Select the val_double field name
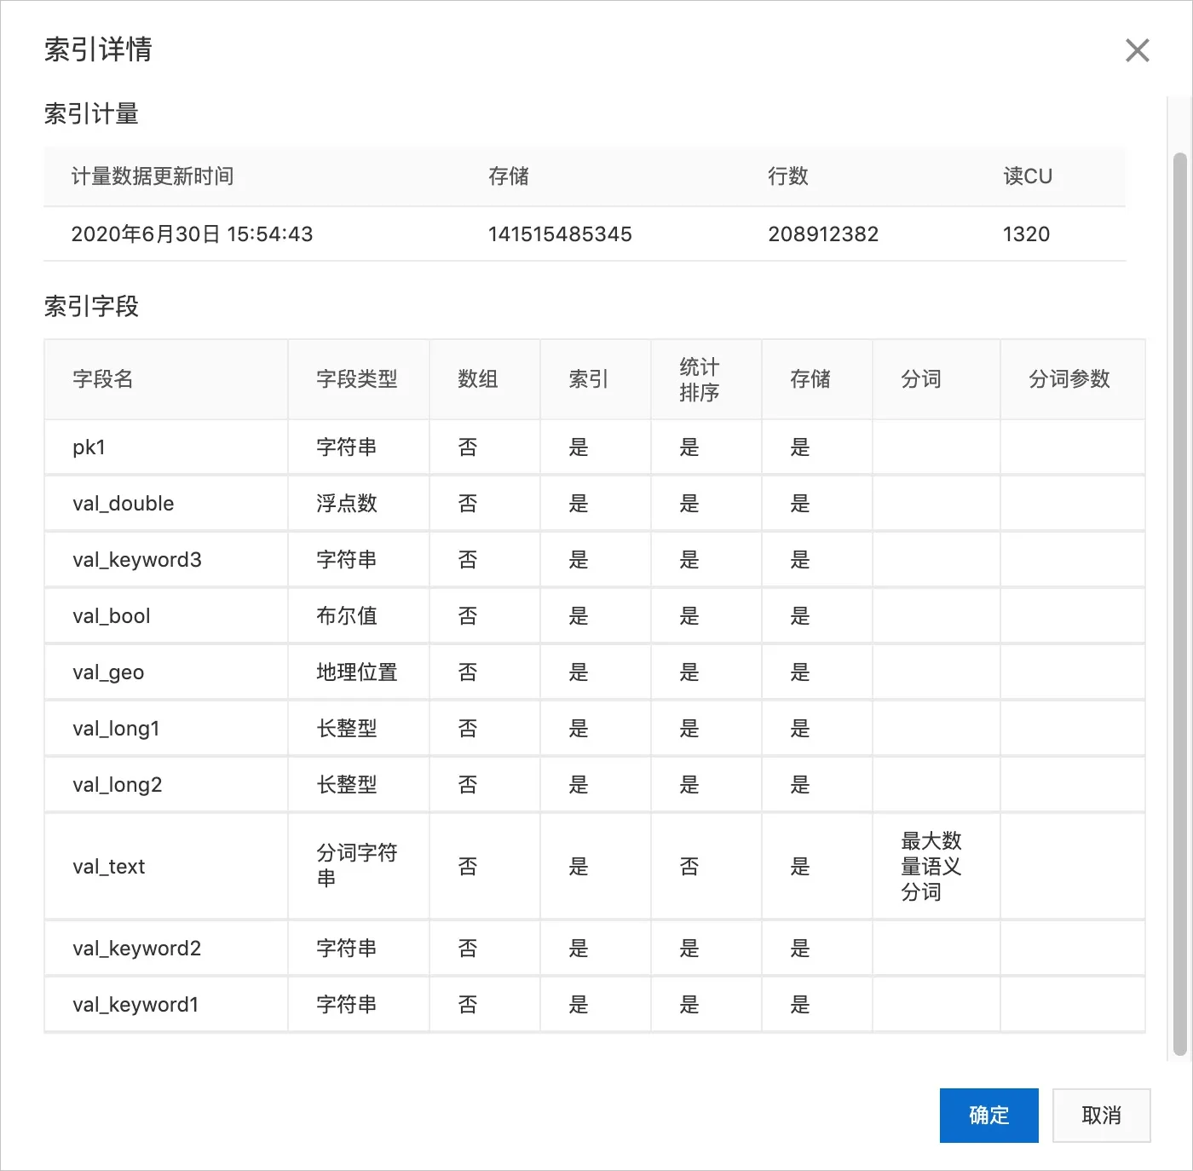1193x1171 pixels. click(124, 504)
